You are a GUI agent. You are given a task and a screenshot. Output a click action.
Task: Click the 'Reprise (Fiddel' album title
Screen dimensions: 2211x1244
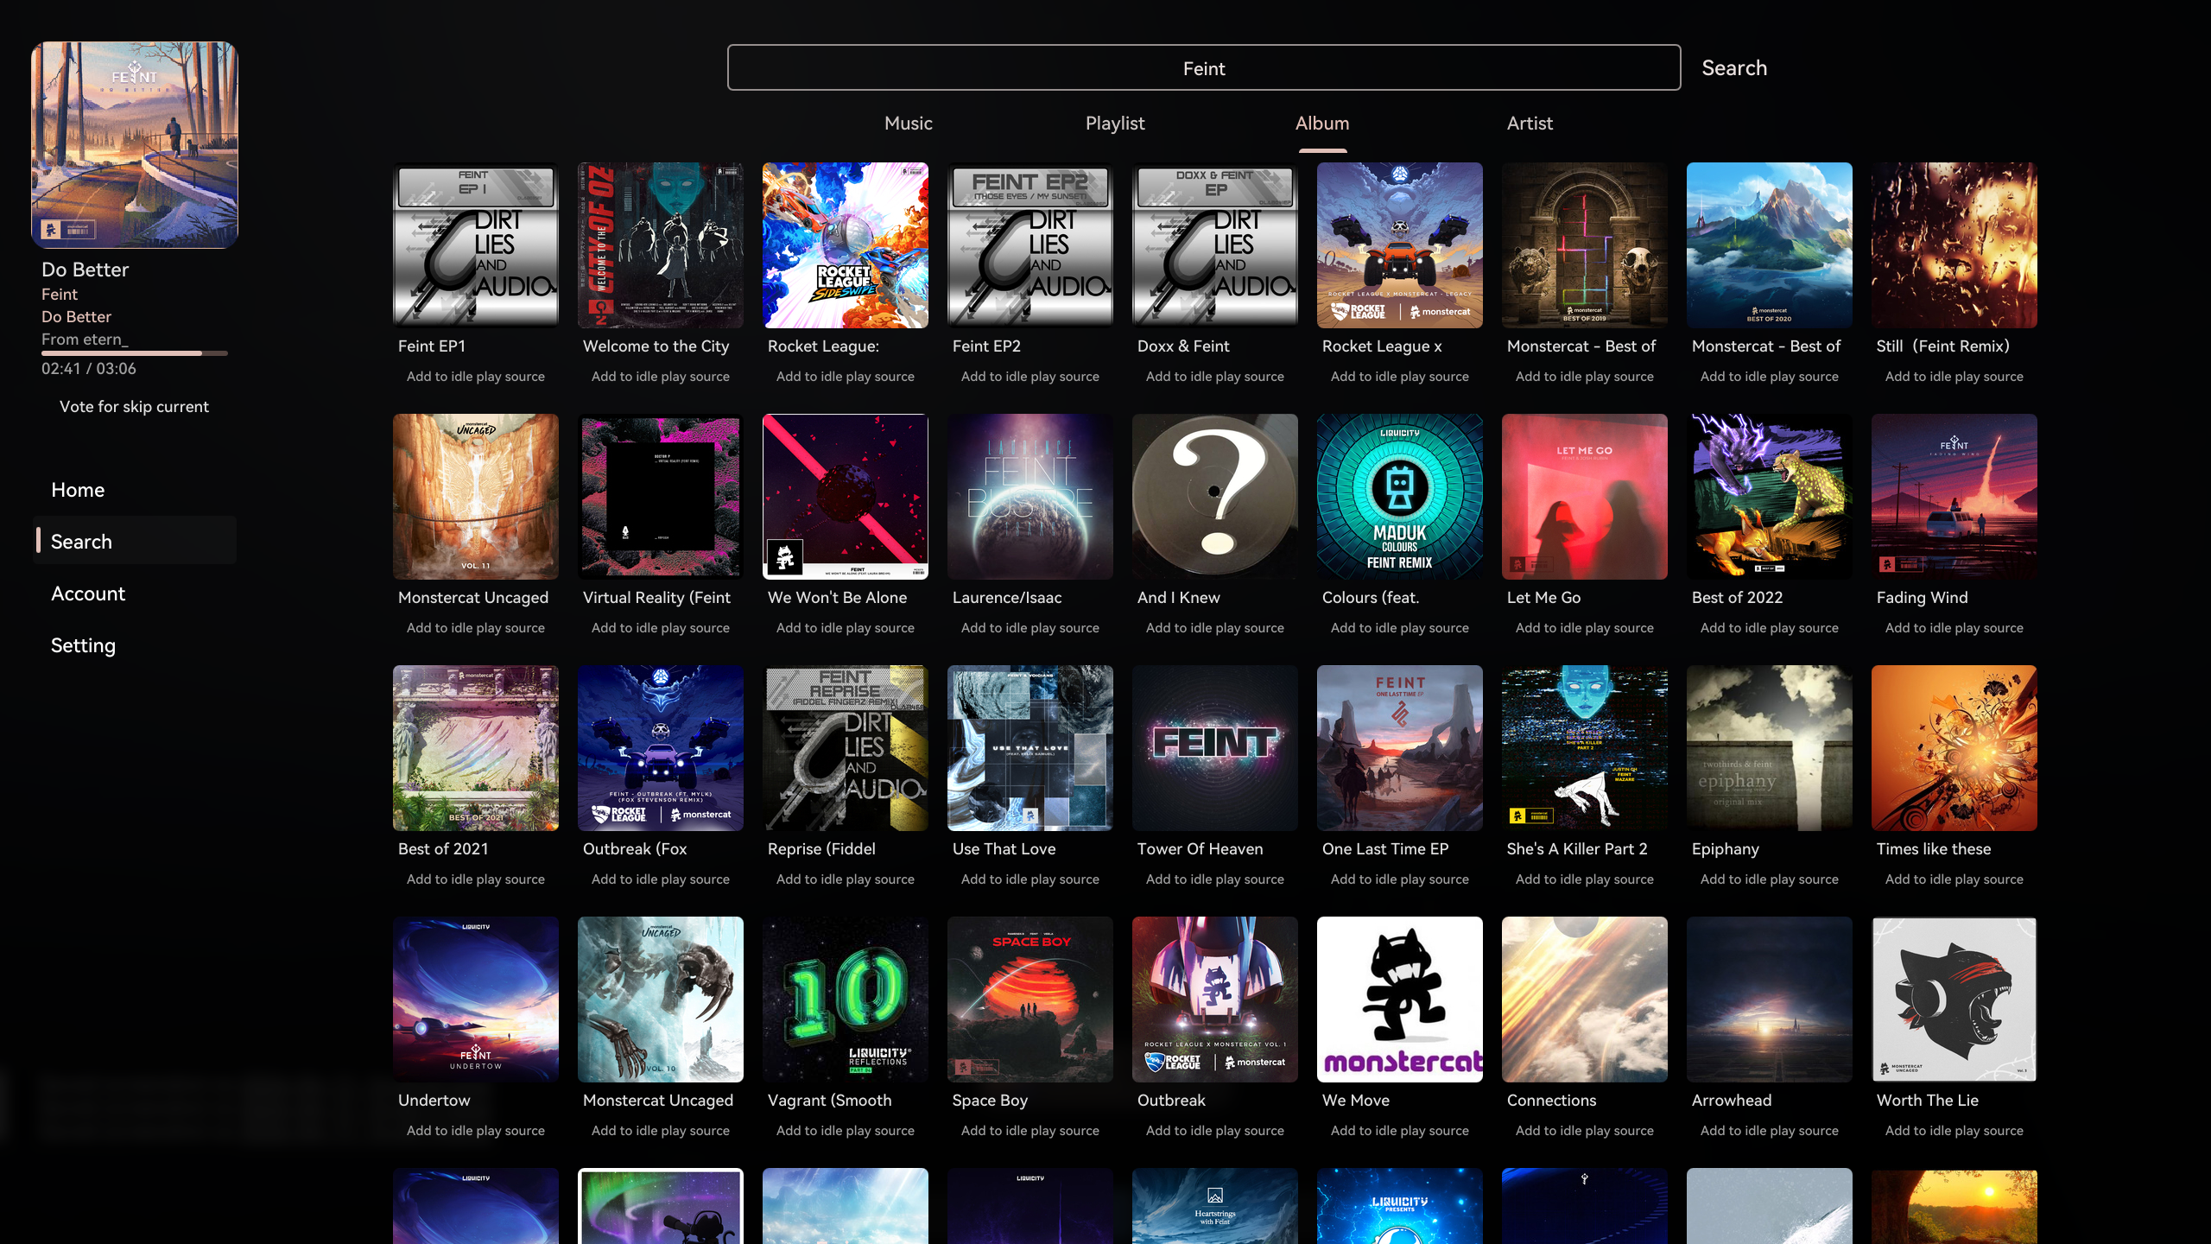[821, 849]
